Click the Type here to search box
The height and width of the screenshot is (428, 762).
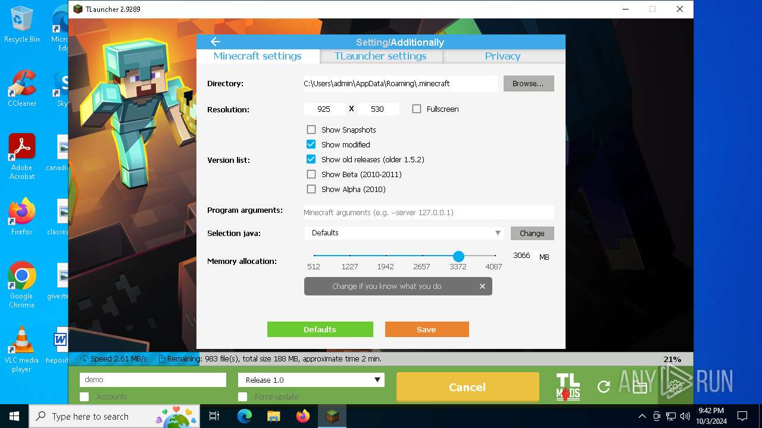click(115, 416)
